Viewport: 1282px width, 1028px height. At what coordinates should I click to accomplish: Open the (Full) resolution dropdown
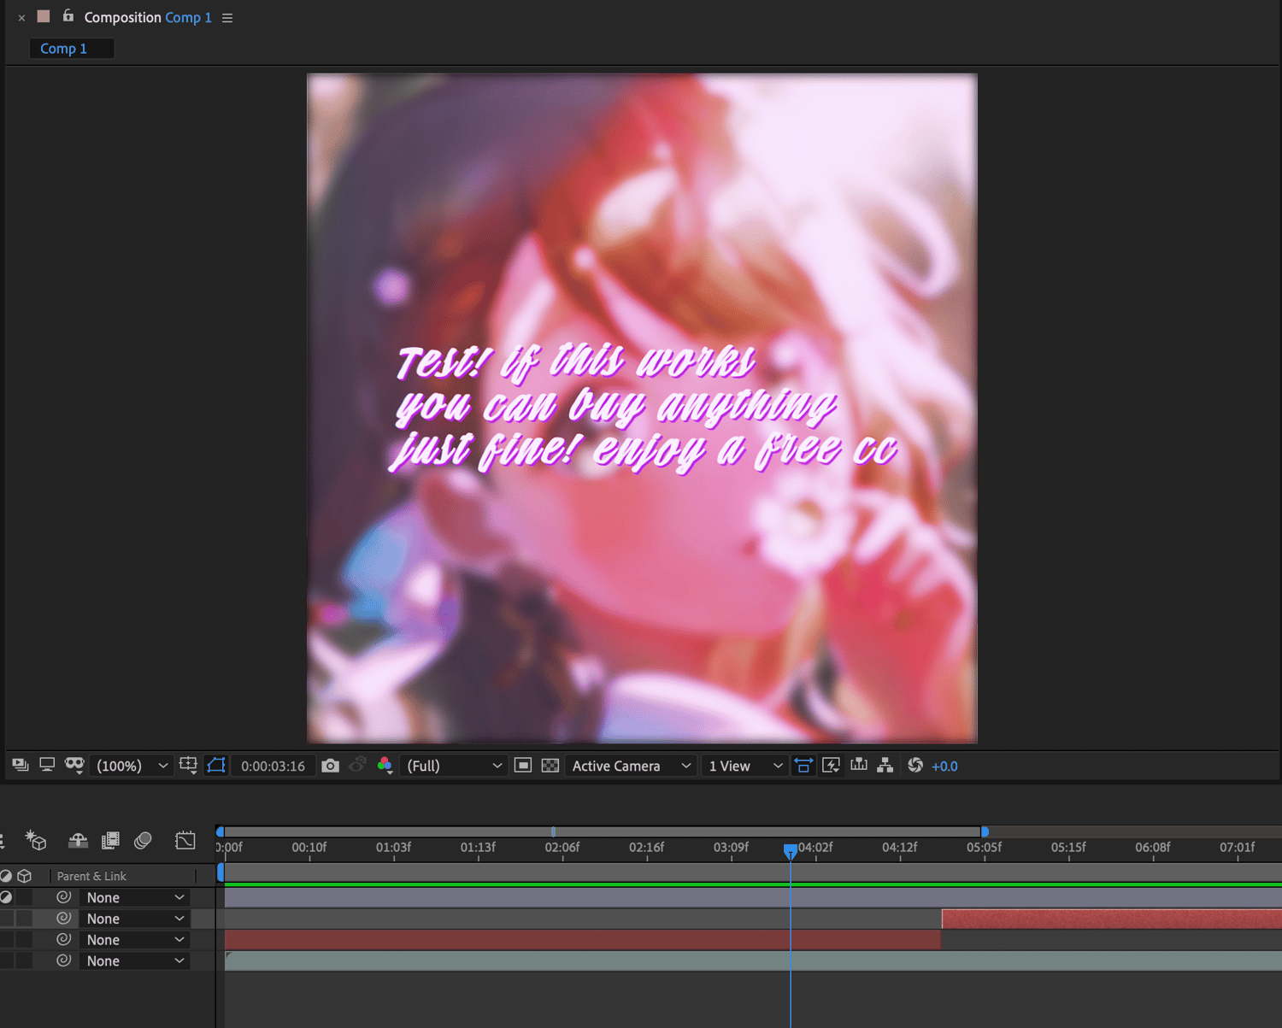453,767
